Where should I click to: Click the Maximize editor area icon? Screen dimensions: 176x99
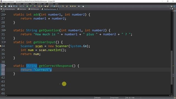(172, 9)
